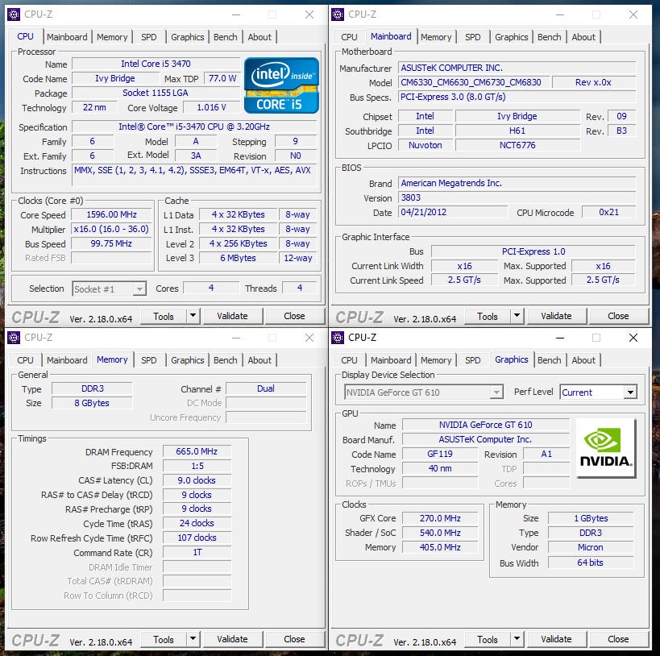Minimize the Graphics CPU-Z window
The image size is (660, 656).
[x=560, y=338]
